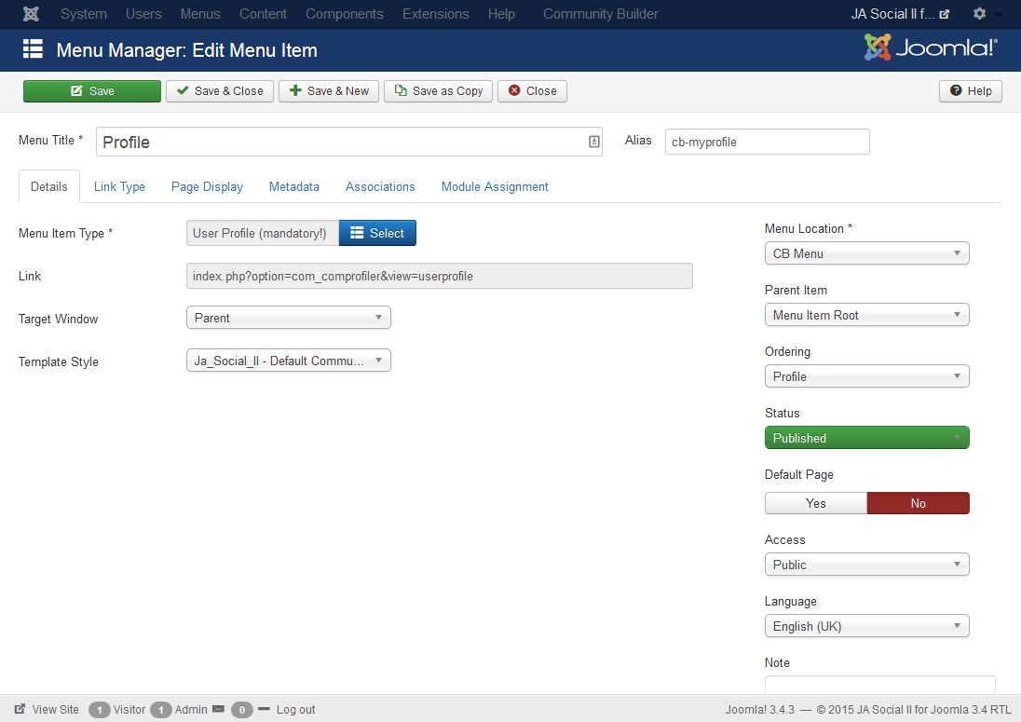Viewport: 1021px width, 722px height.
Task: Click the messages envelope icon in footer
Action: click(x=219, y=709)
